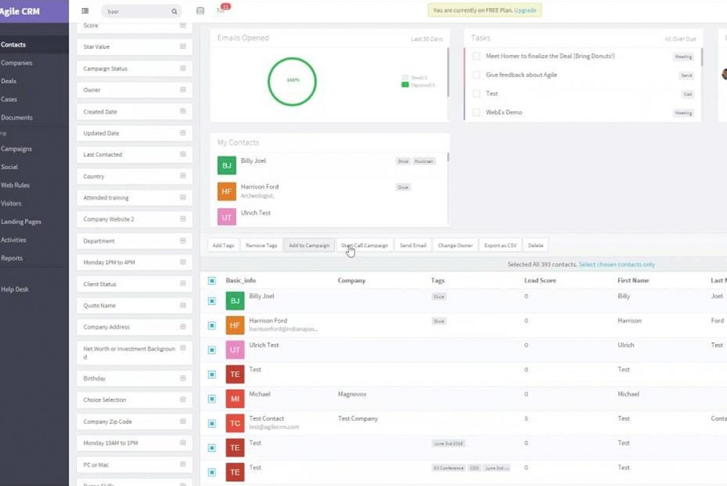
Task: Click the Send Email button
Action: click(412, 245)
